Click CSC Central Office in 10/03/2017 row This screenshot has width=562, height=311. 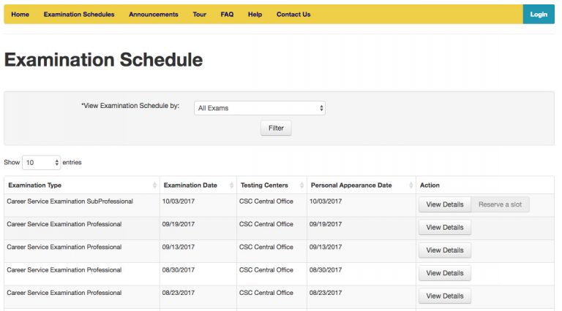tap(266, 201)
